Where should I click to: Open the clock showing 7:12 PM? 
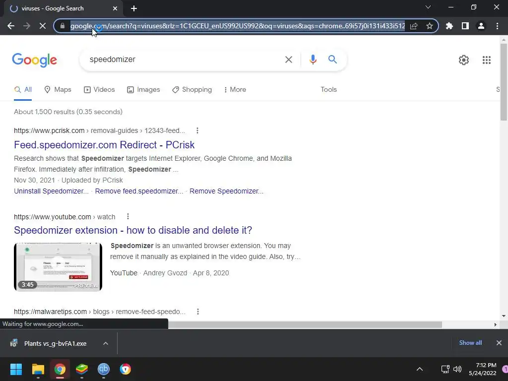(482, 369)
